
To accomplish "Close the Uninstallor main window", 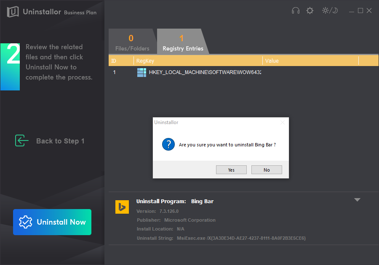I will [x=369, y=11].
